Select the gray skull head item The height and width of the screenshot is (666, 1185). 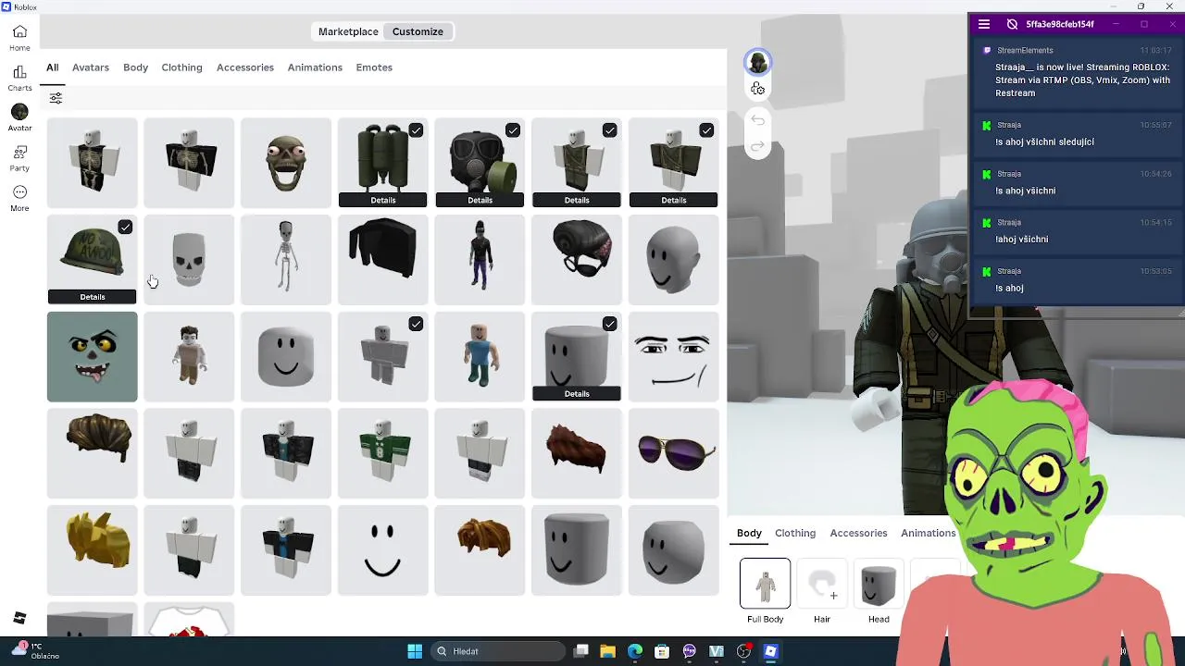tap(189, 260)
